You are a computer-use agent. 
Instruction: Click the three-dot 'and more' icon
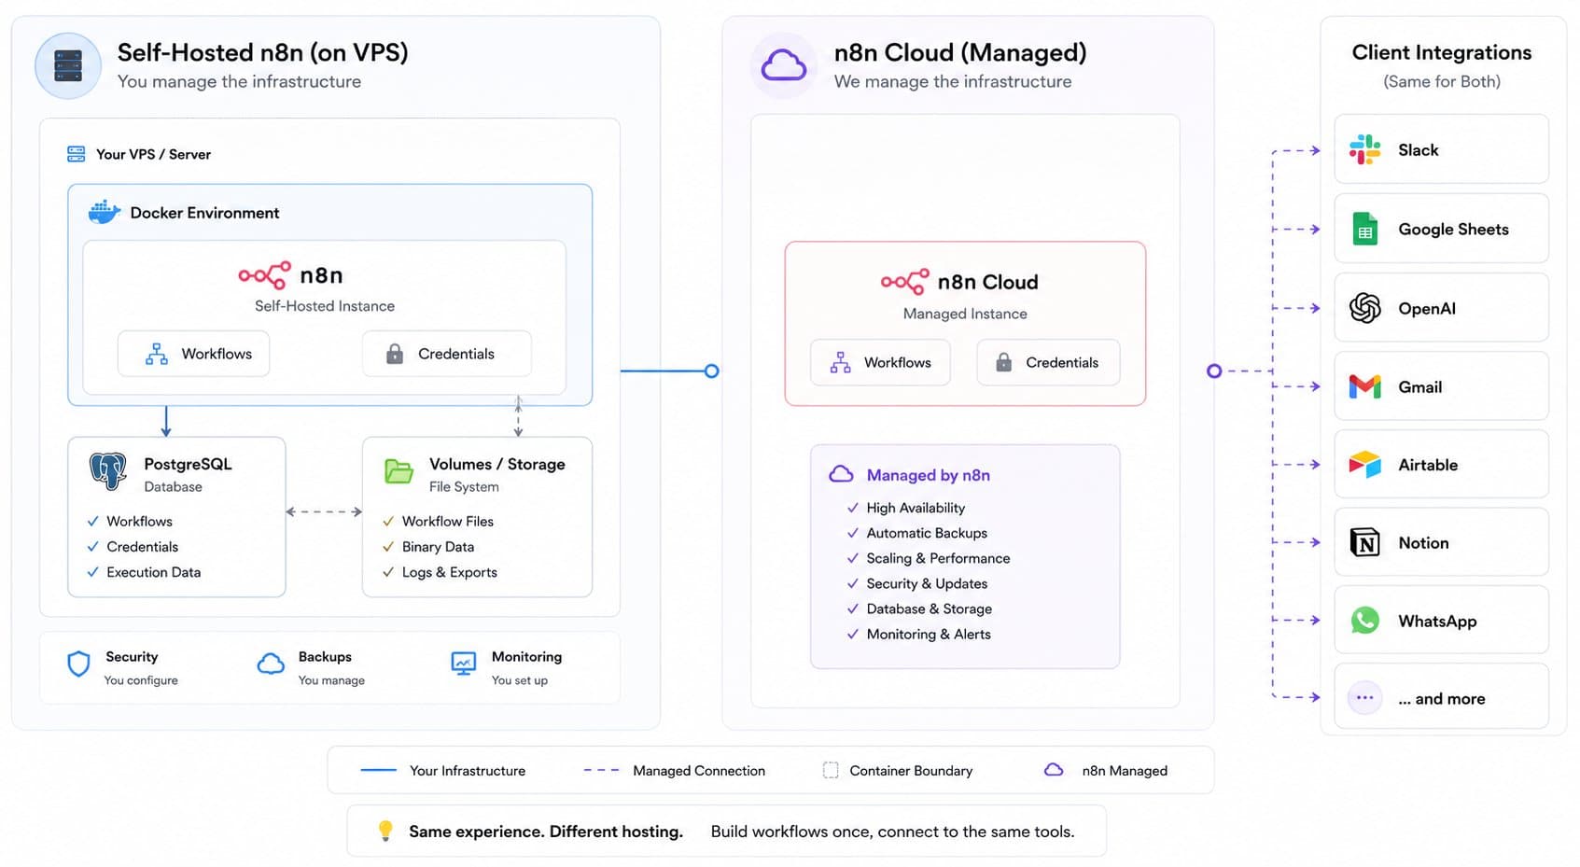[1364, 698]
